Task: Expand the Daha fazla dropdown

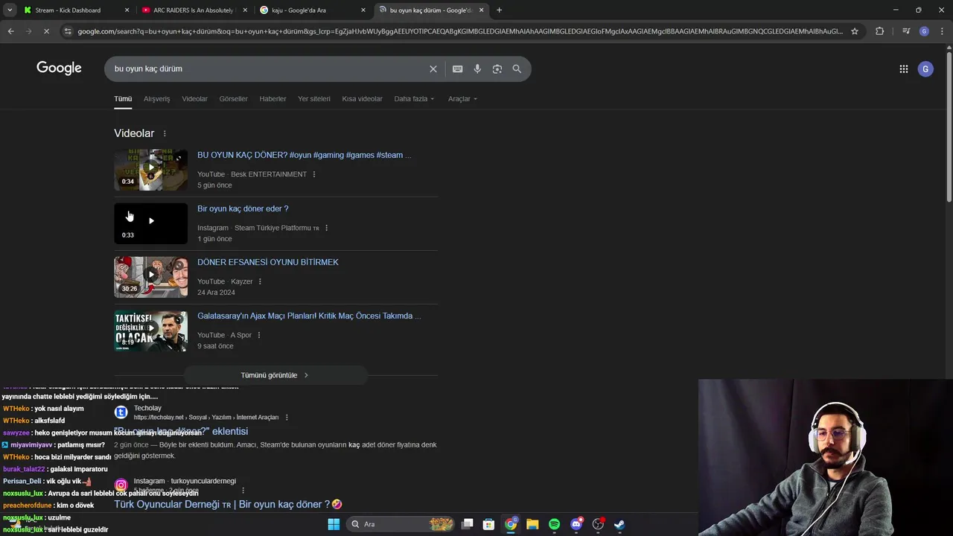Action: click(x=414, y=99)
